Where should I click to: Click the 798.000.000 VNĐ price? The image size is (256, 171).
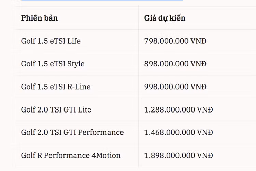coord(175,41)
